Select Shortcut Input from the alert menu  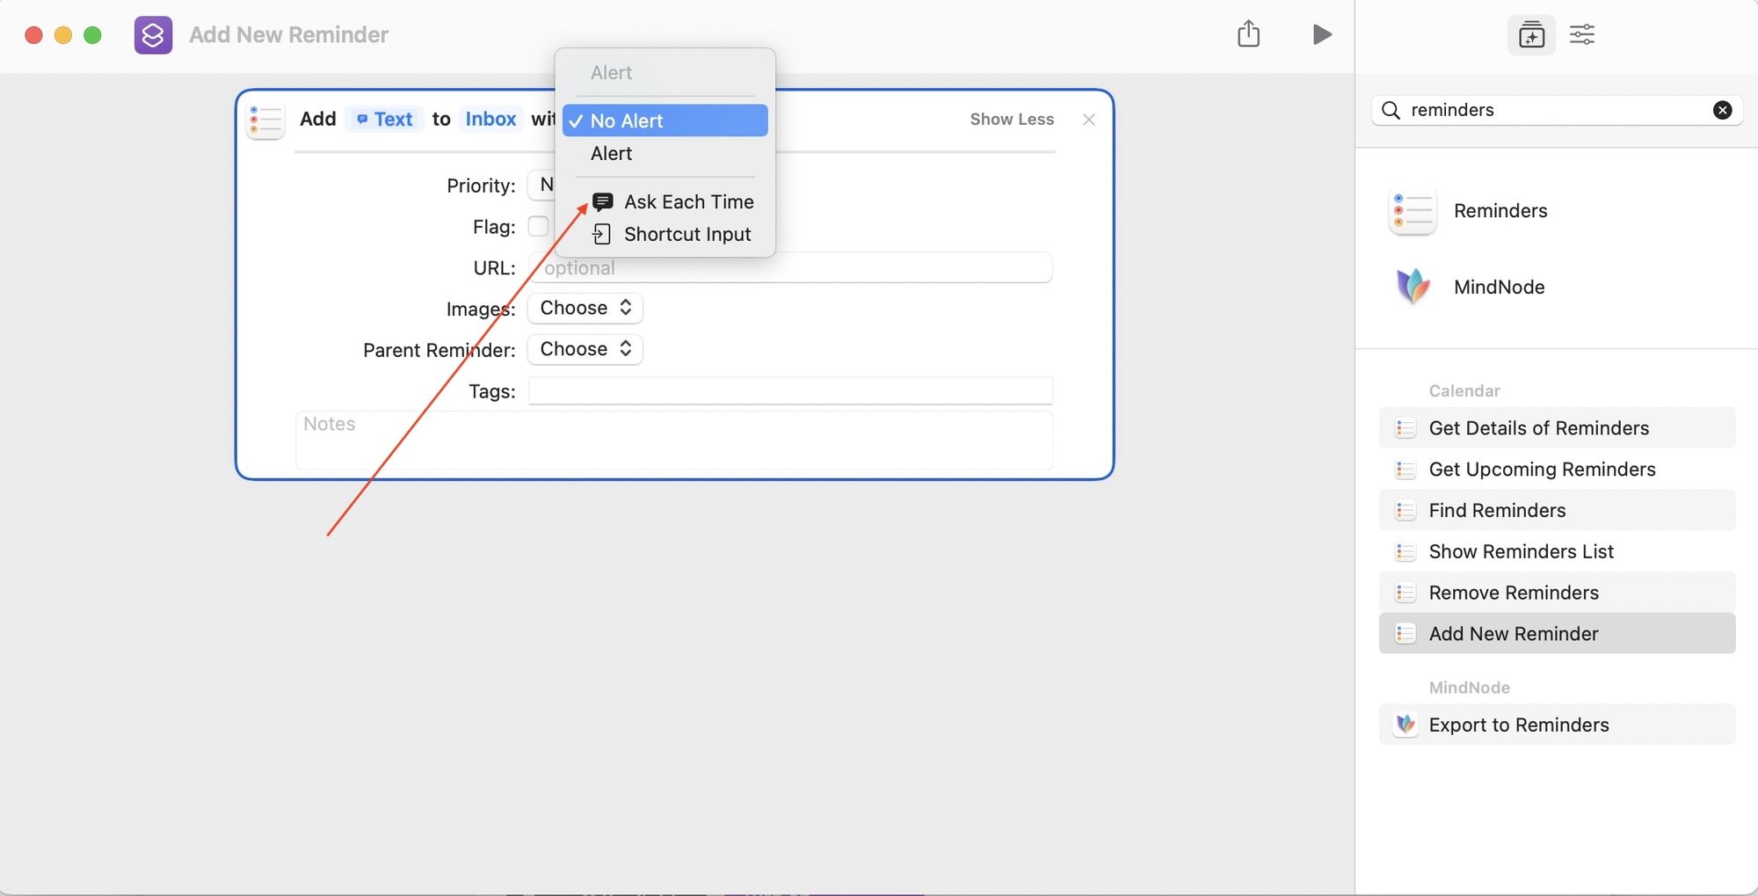686,234
